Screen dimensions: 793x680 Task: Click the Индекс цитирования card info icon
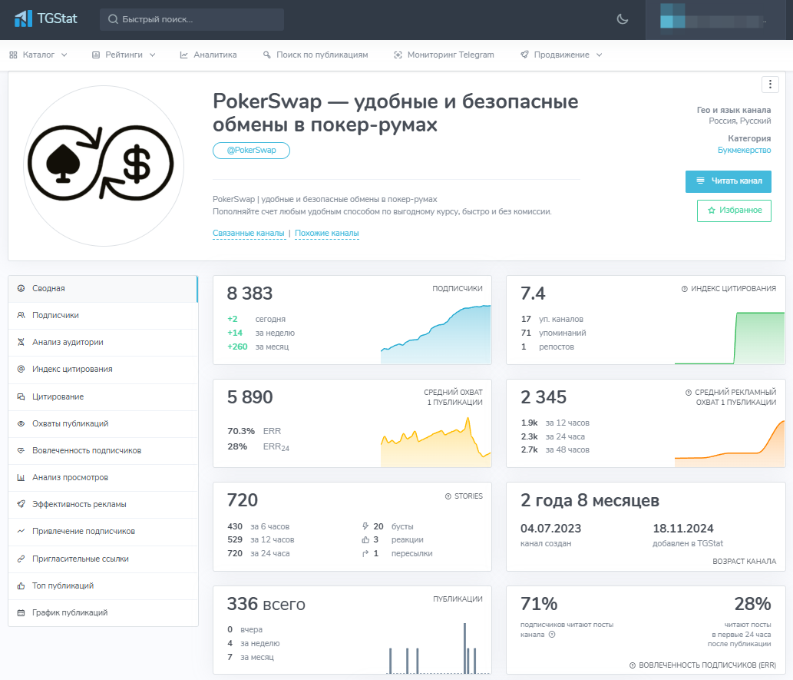[684, 289]
